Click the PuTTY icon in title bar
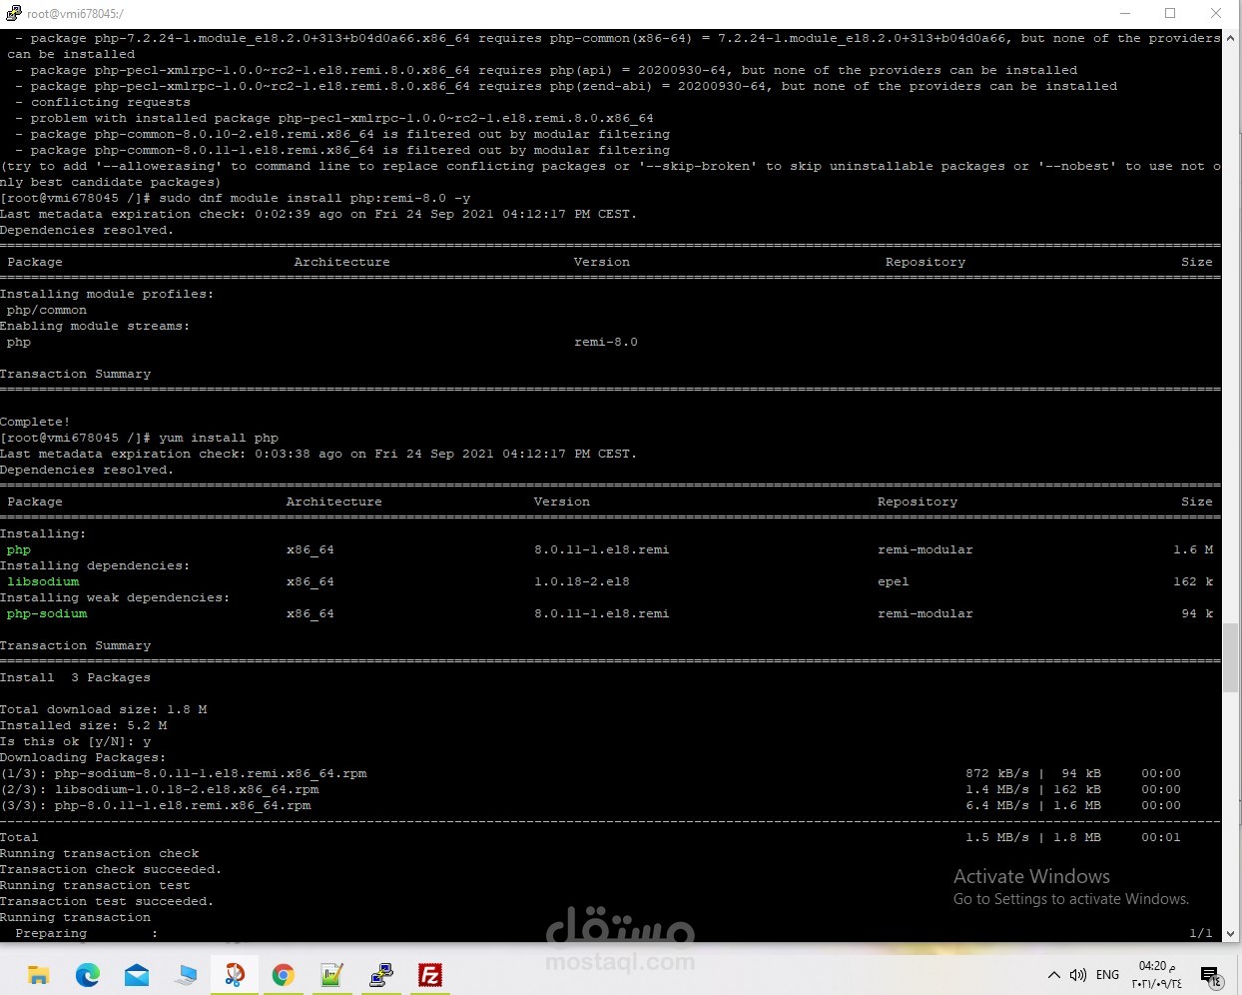The height and width of the screenshot is (995, 1242). pyautogui.click(x=13, y=13)
